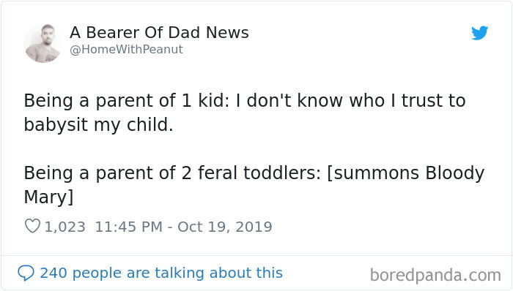This screenshot has height=291, width=513.
Task: Open the profile avatar photo
Action: pyautogui.click(x=43, y=43)
